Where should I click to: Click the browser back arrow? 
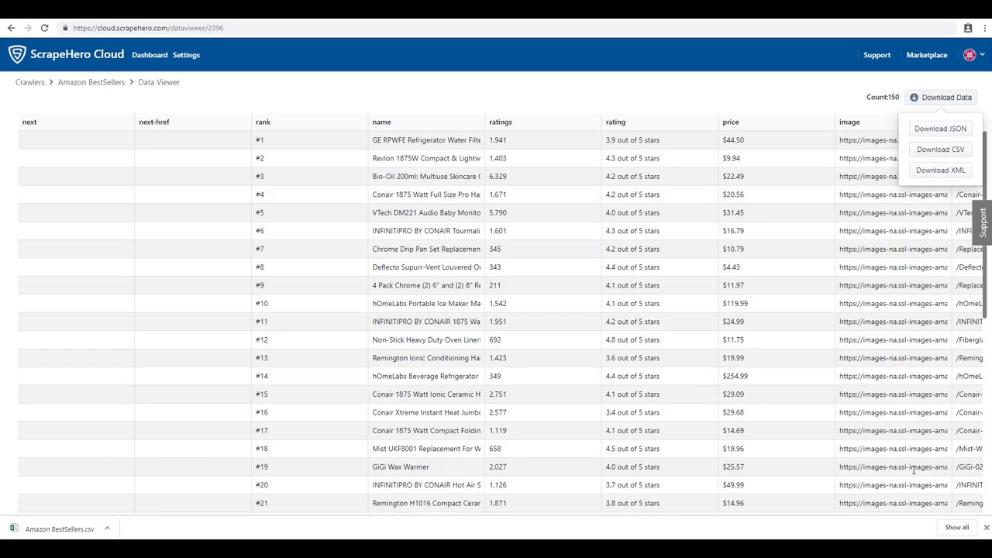point(11,28)
